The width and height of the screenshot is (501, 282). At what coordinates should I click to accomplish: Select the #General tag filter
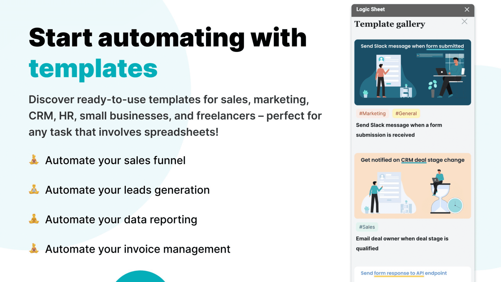point(405,113)
